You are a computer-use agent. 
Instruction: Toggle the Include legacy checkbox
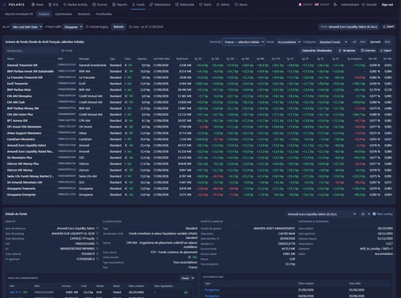(x=88, y=26)
